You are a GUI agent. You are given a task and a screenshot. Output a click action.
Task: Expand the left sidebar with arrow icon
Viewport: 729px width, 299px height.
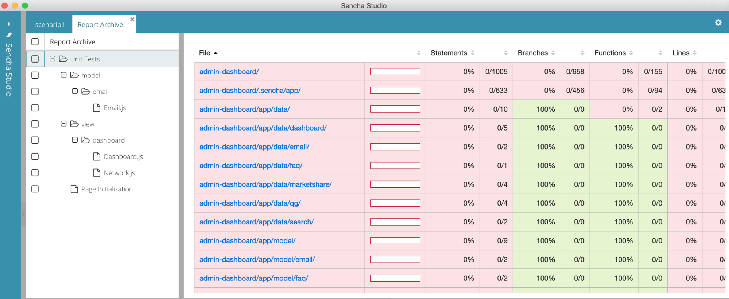point(9,24)
